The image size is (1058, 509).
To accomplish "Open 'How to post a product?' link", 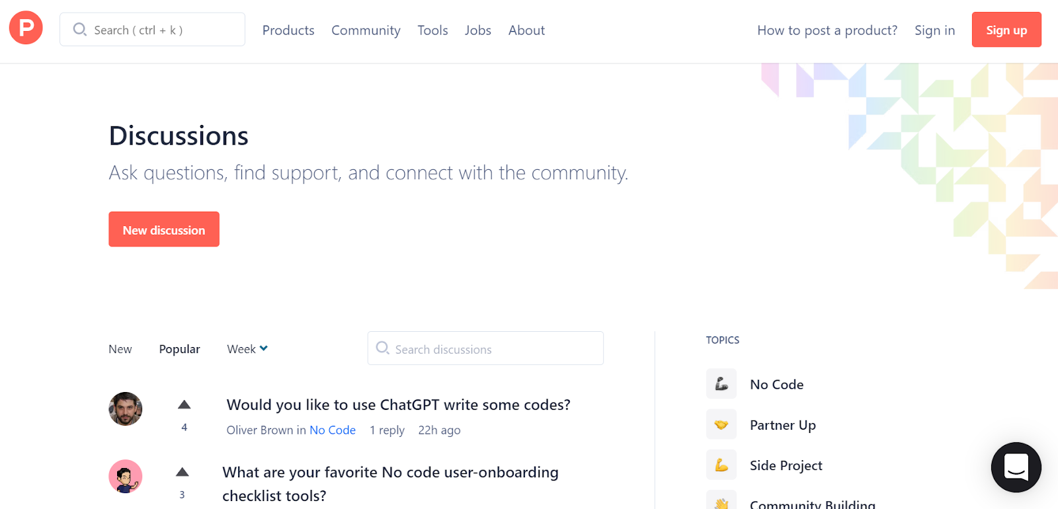I will [827, 30].
